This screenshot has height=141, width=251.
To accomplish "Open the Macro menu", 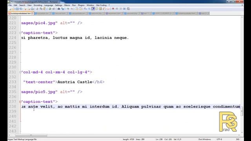I will pos(67,5).
